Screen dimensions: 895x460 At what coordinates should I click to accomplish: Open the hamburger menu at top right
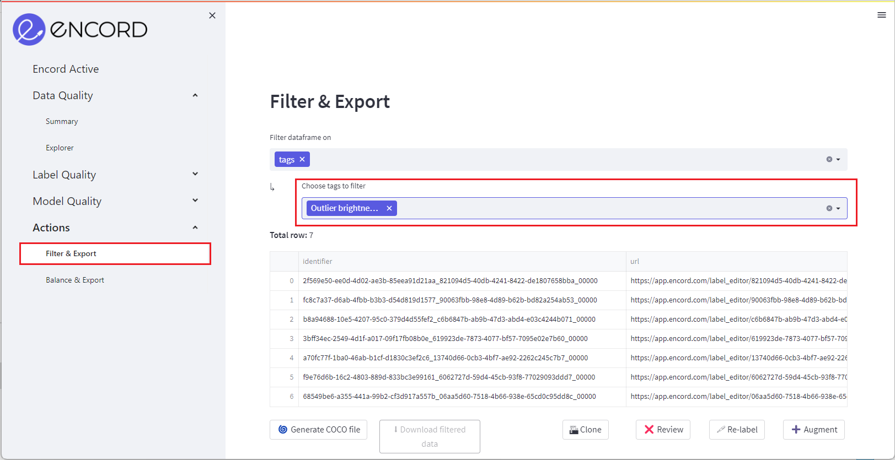coord(881,15)
